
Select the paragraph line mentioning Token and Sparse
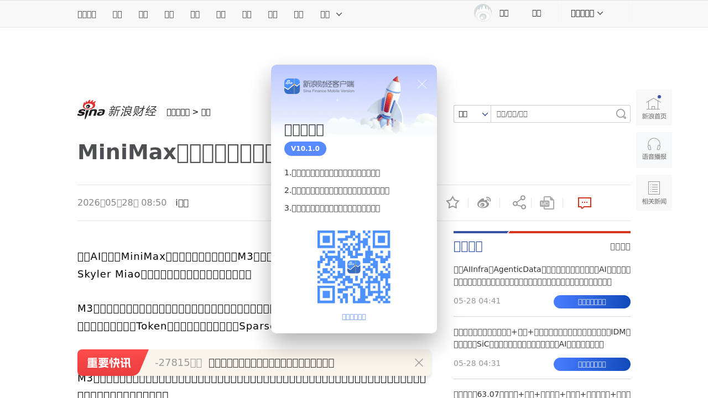(x=174, y=326)
